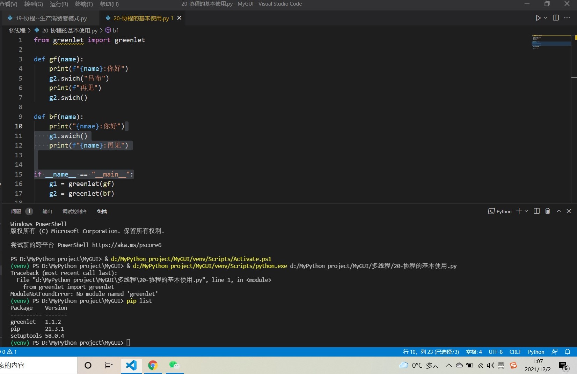Click greenlet module name on line 1

(x=68, y=40)
